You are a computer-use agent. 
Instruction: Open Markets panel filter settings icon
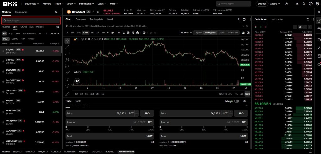coord(56,12)
